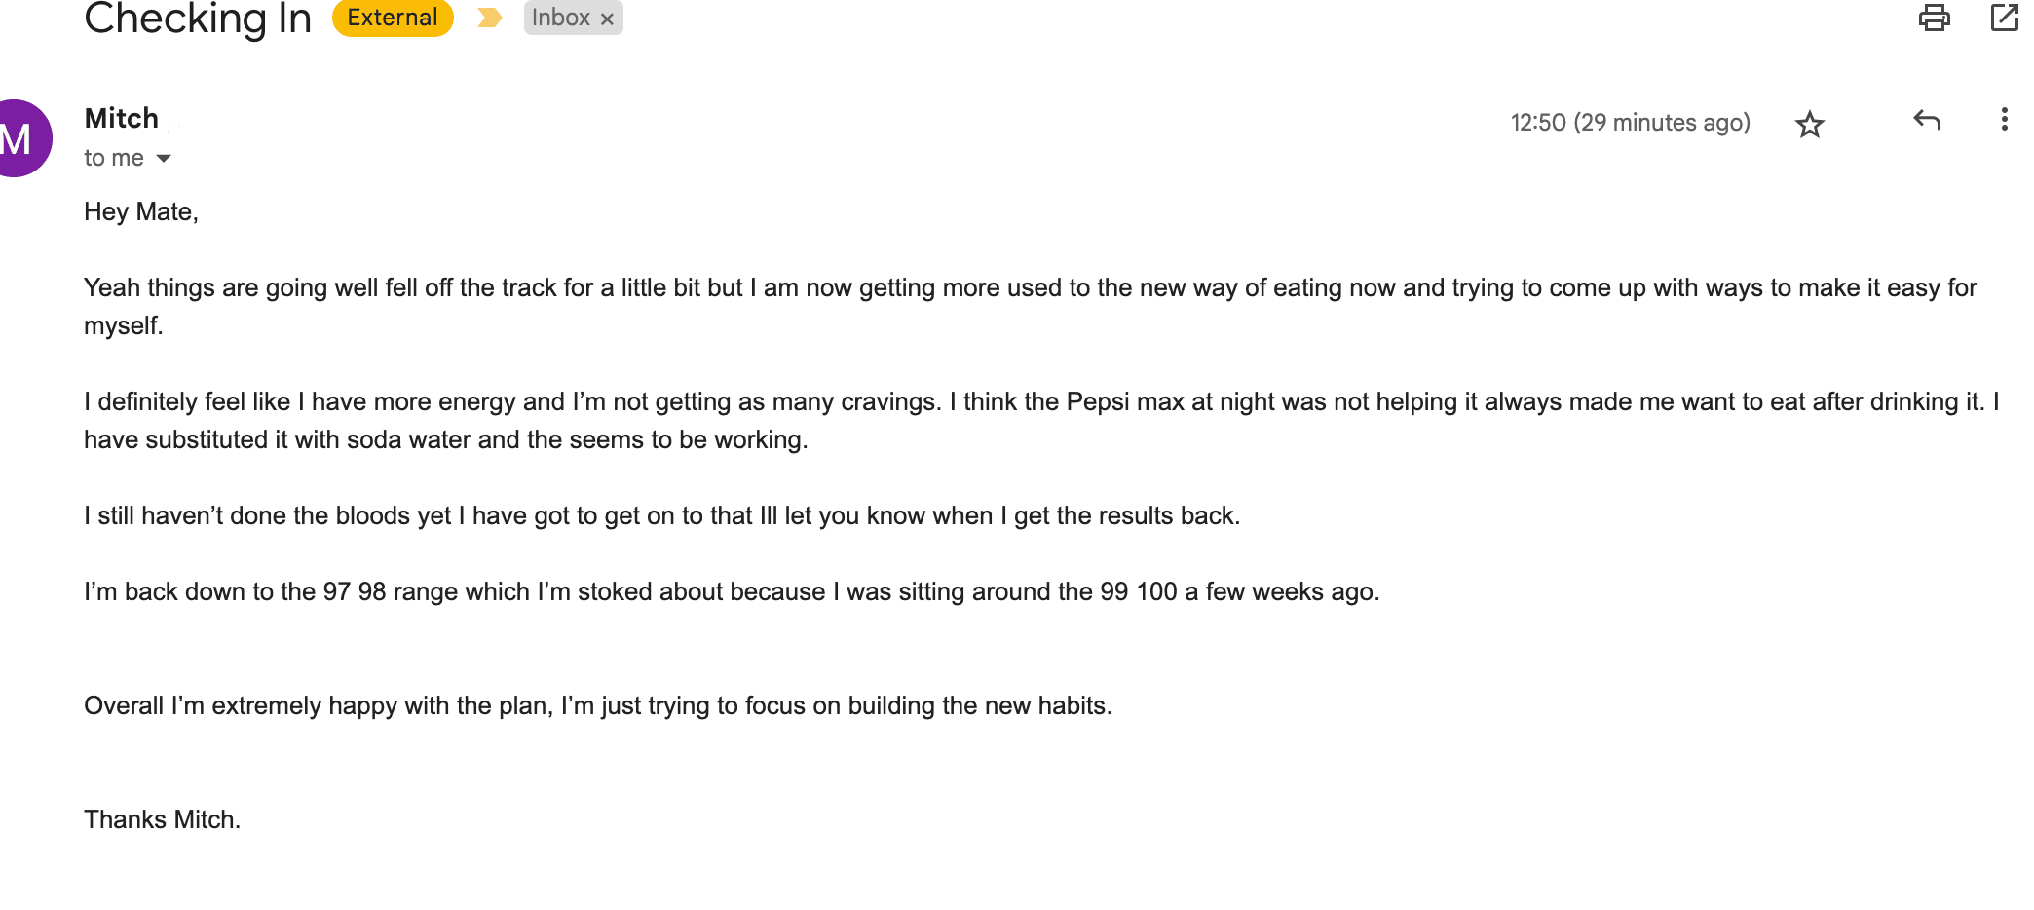Click the 'Hey Mate,' greeting line
This screenshot has width=2034, height=910.
tap(141, 211)
